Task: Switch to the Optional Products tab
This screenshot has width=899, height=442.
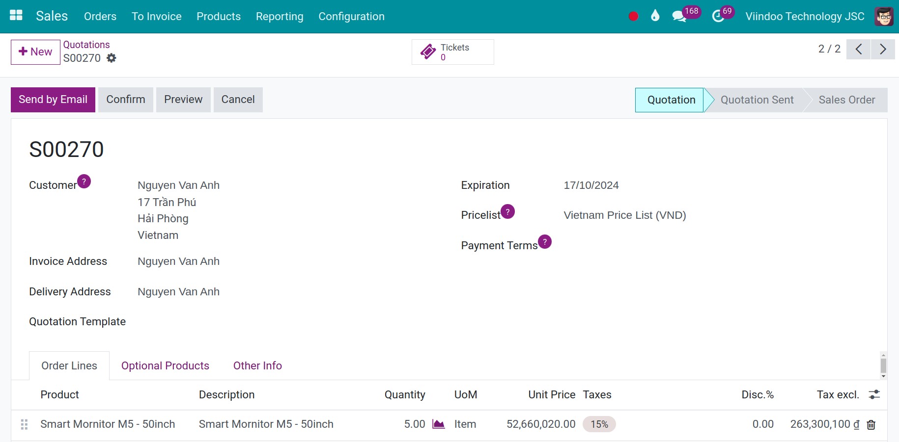Action: [165, 365]
